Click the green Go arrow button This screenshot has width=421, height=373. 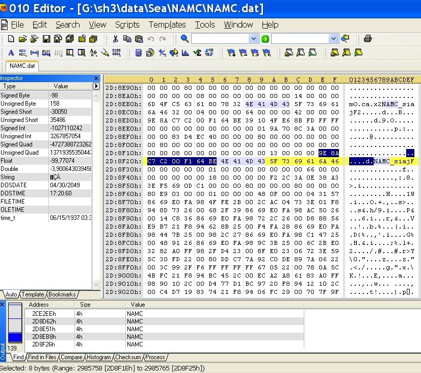(x=265, y=39)
